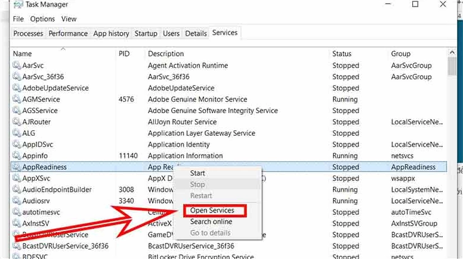Sort by the PID column header
This screenshot has width=463, height=259.
click(124, 54)
